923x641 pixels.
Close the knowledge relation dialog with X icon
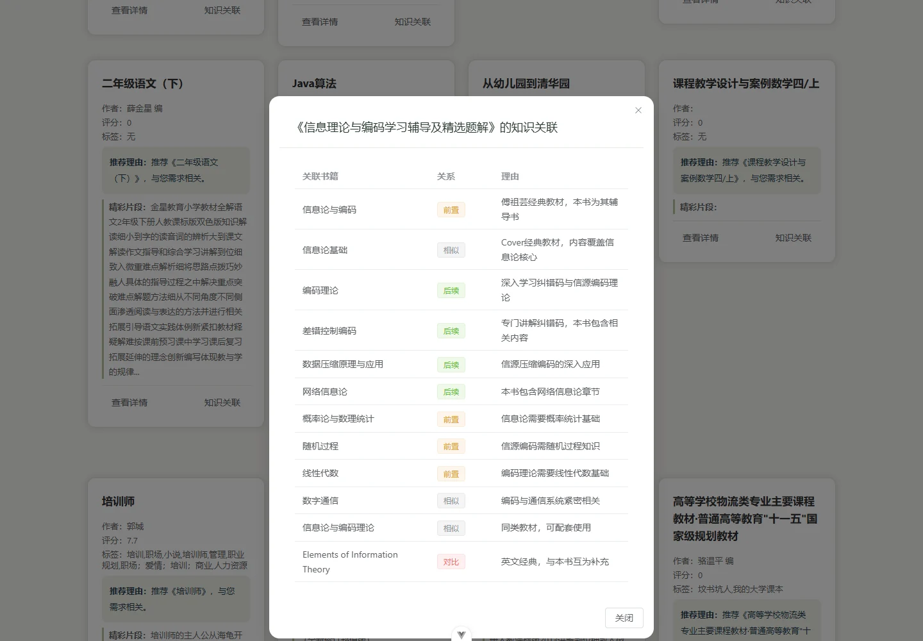tap(638, 110)
